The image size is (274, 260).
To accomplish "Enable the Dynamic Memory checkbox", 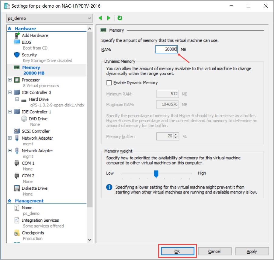I will [x=109, y=83].
